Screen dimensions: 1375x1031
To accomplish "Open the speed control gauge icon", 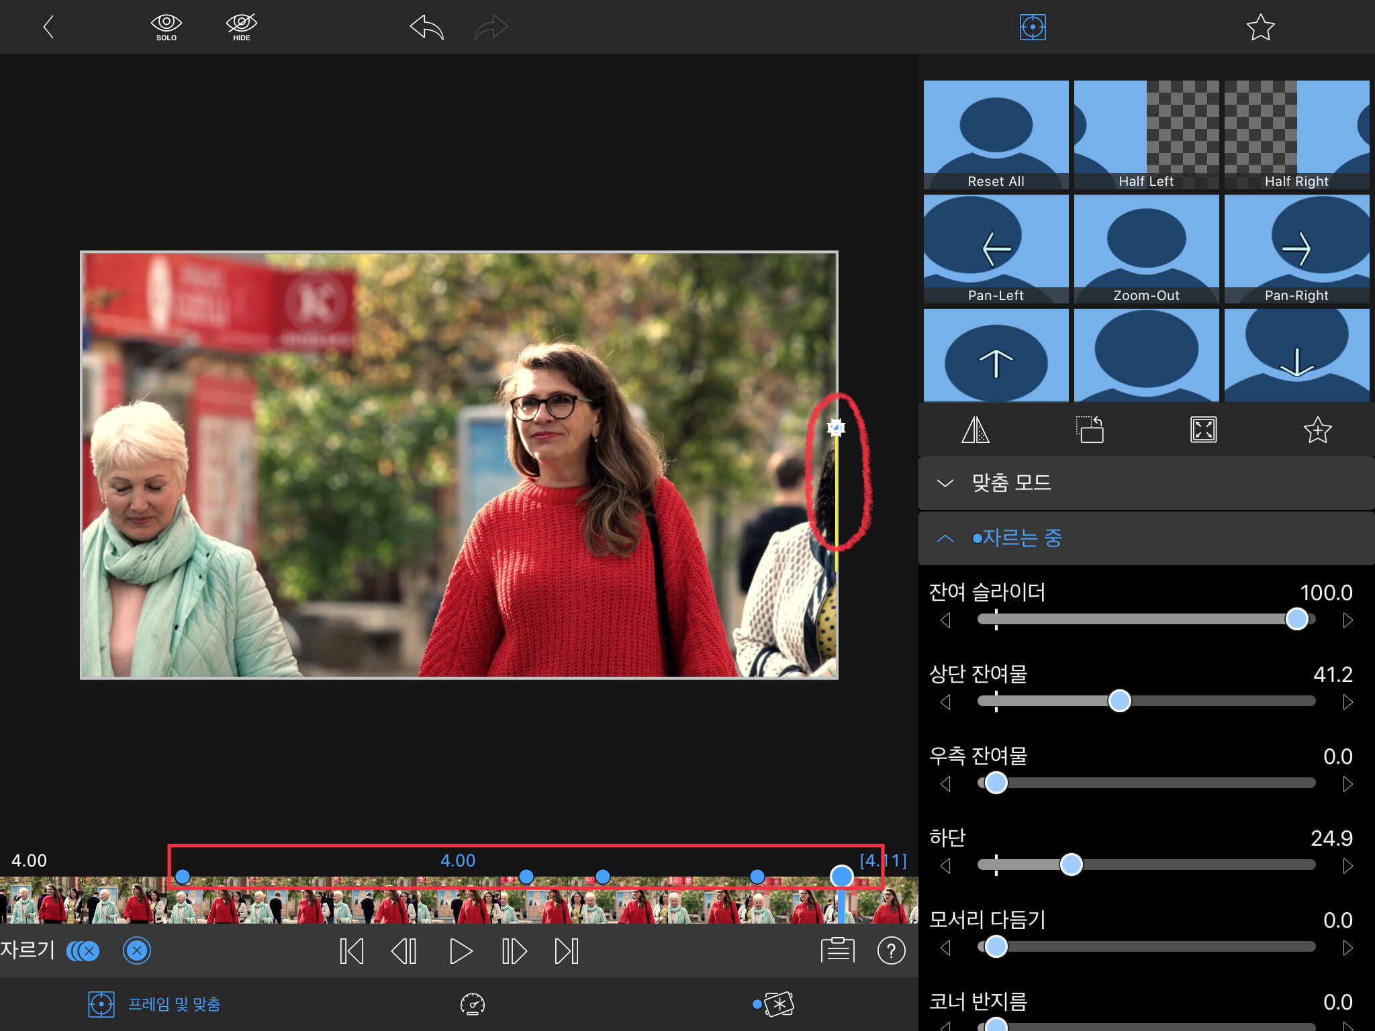I will (472, 1004).
